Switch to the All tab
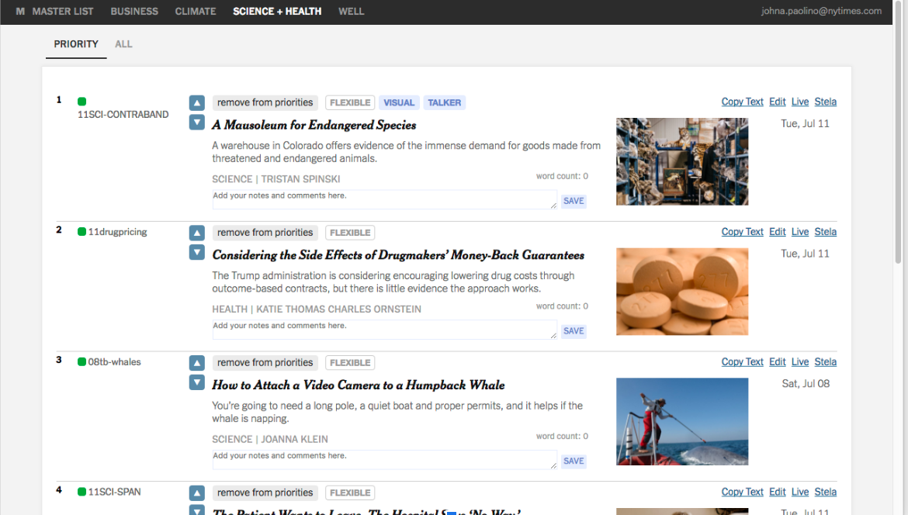 [123, 44]
